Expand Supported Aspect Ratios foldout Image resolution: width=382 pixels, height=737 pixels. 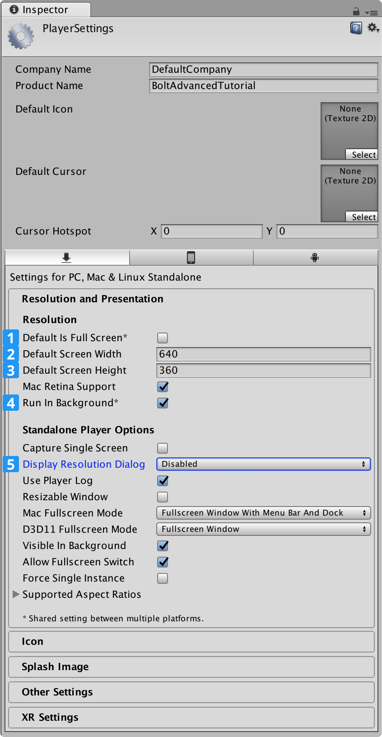coord(16,594)
